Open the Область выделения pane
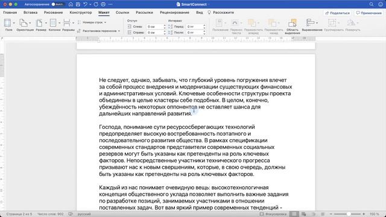This screenshot has width=386, height=217. [293, 27]
